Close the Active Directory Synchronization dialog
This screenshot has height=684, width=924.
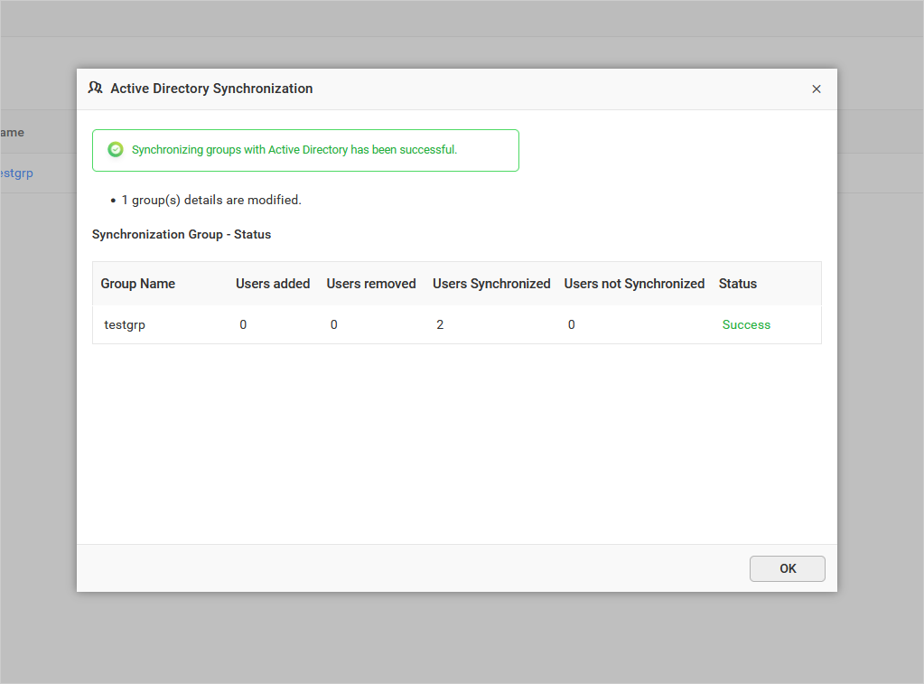(817, 89)
